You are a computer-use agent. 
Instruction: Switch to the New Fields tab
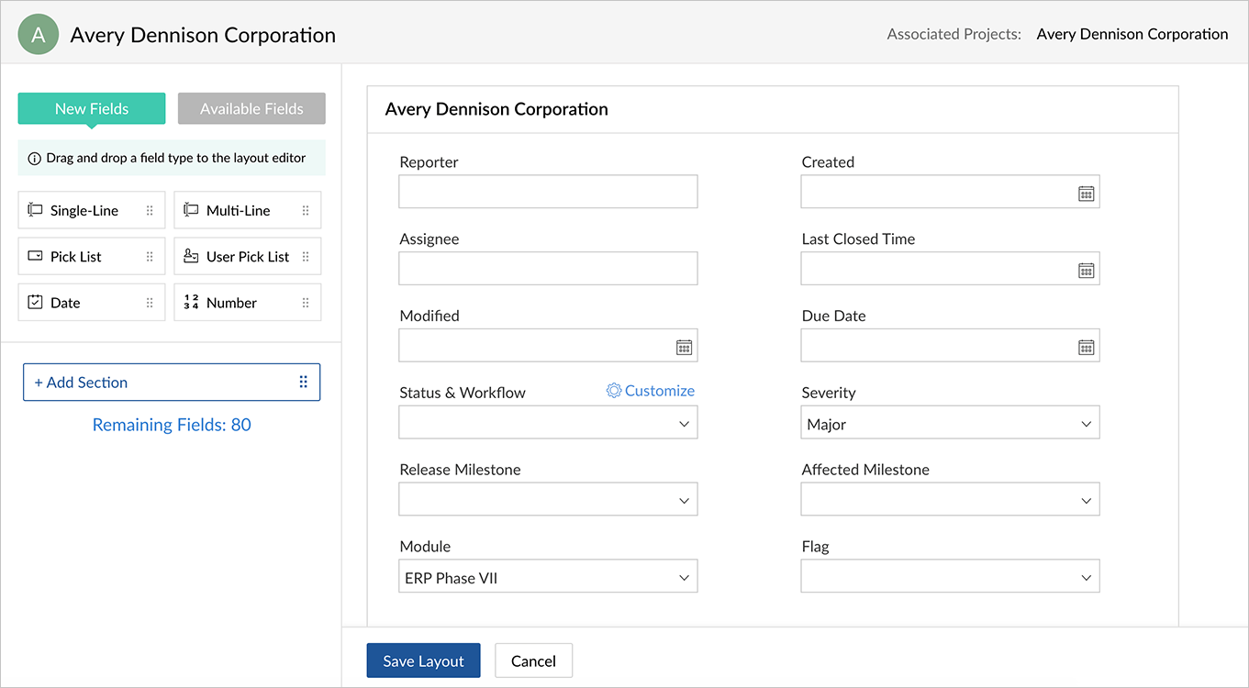tap(92, 108)
